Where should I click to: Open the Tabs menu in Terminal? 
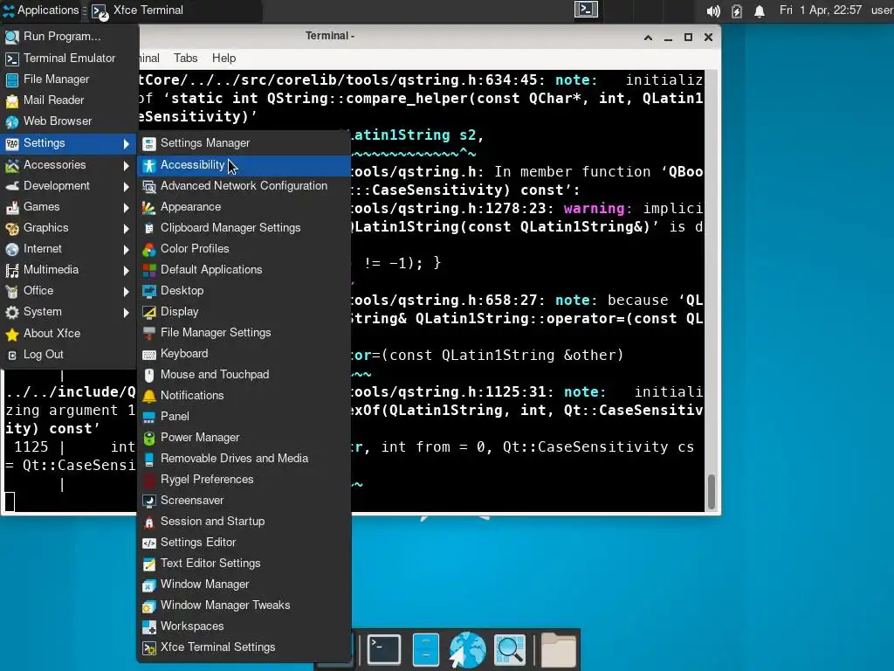click(x=185, y=59)
